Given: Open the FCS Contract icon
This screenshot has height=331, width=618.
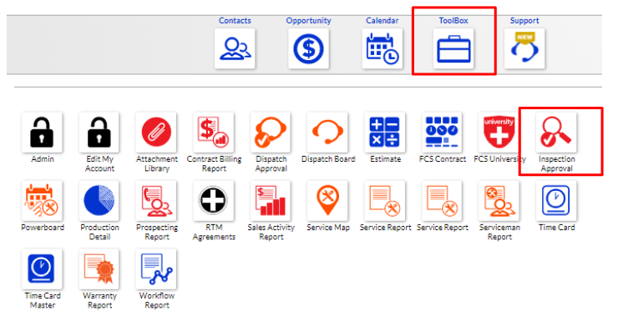Looking at the screenshot, I should 442,133.
